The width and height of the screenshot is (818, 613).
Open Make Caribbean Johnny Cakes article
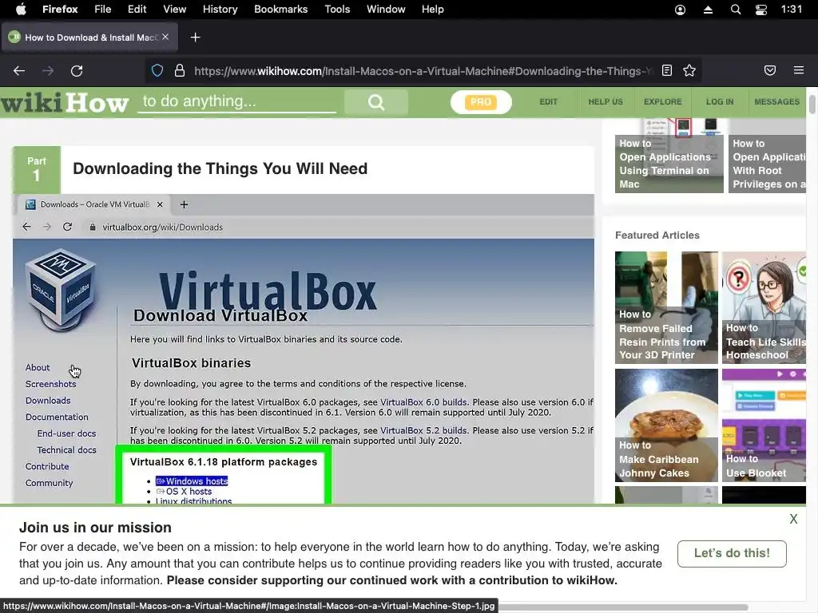667,425
